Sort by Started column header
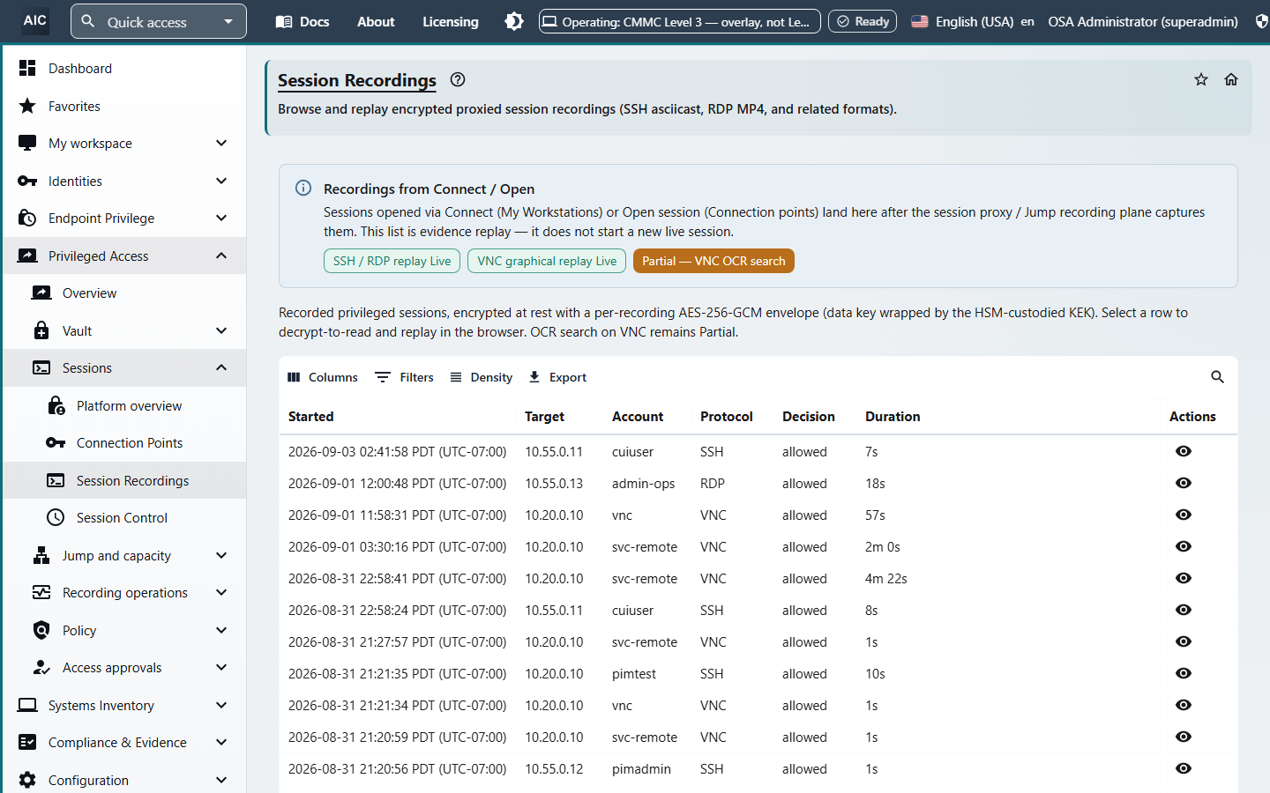The width and height of the screenshot is (1270, 793). click(x=311, y=417)
